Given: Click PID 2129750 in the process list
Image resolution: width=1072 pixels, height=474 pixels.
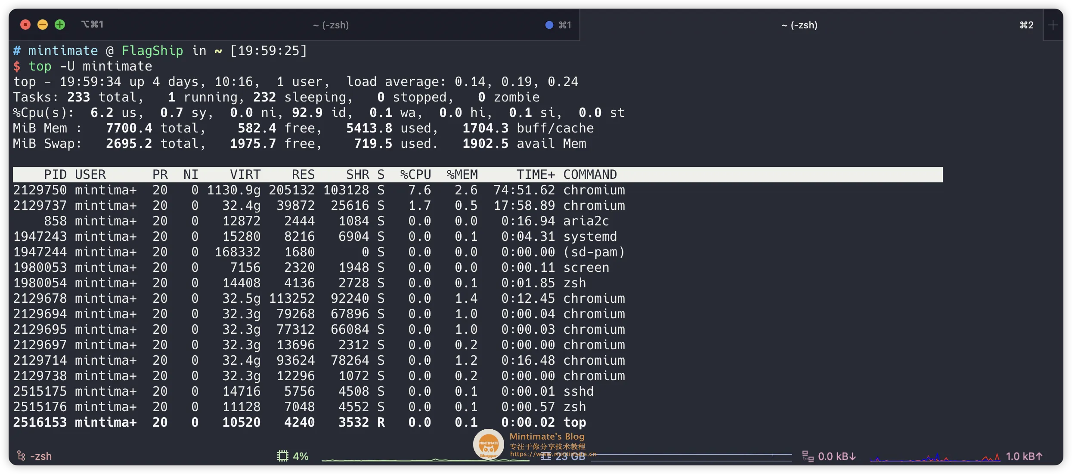Looking at the screenshot, I should [40, 190].
